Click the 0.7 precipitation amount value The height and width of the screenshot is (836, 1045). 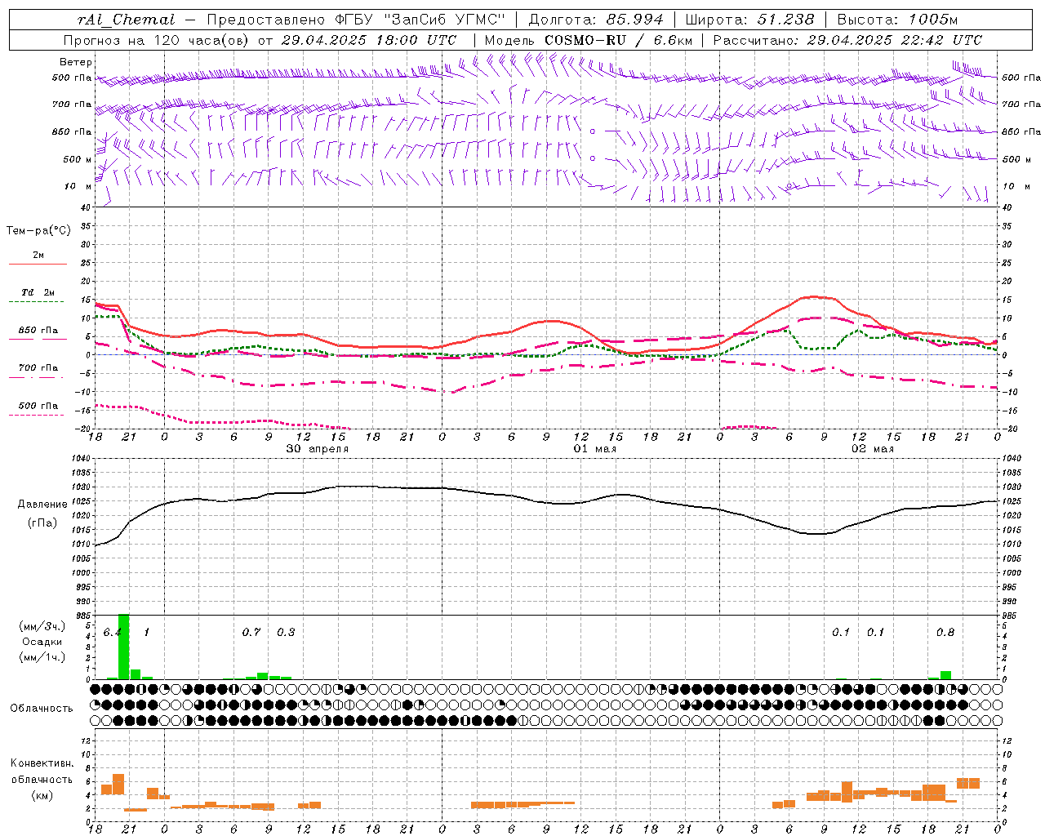pyautogui.click(x=251, y=633)
